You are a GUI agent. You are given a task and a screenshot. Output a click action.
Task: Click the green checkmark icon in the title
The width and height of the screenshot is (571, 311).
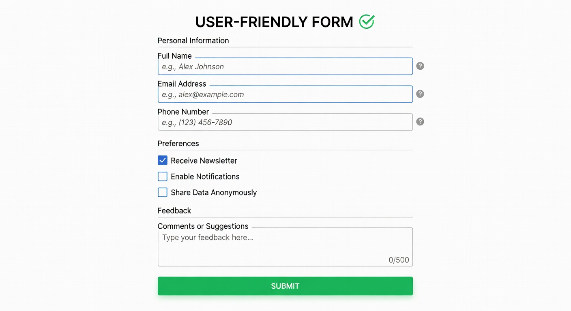click(x=367, y=21)
